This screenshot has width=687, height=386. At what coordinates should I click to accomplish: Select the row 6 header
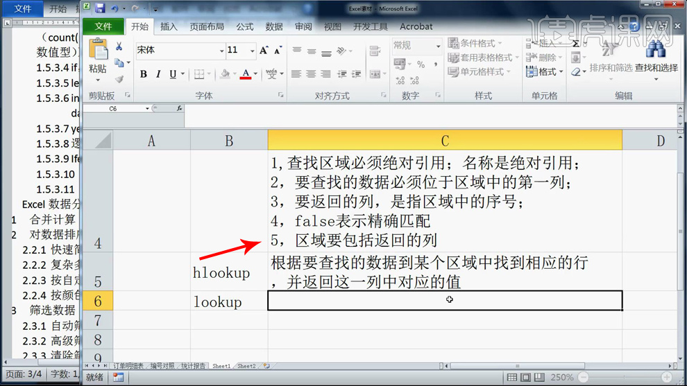pos(98,301)
